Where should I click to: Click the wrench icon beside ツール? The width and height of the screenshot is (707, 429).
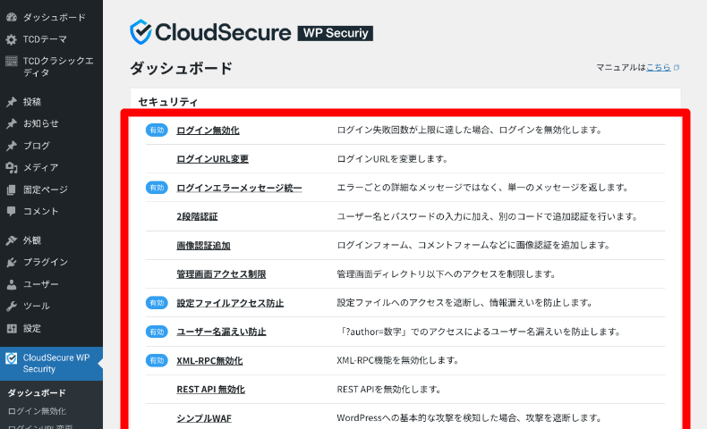pyautogui.click(x=12, y=306)
